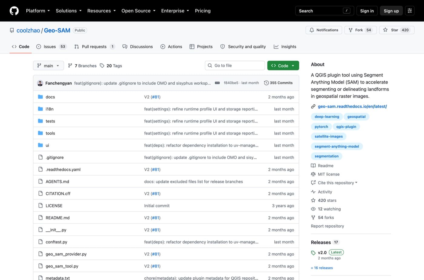Image resolution: width=424 pixels, height=280 pixels.
Task: Click the Report repository link
Action: pyautogui.click(x=327, y=226)
